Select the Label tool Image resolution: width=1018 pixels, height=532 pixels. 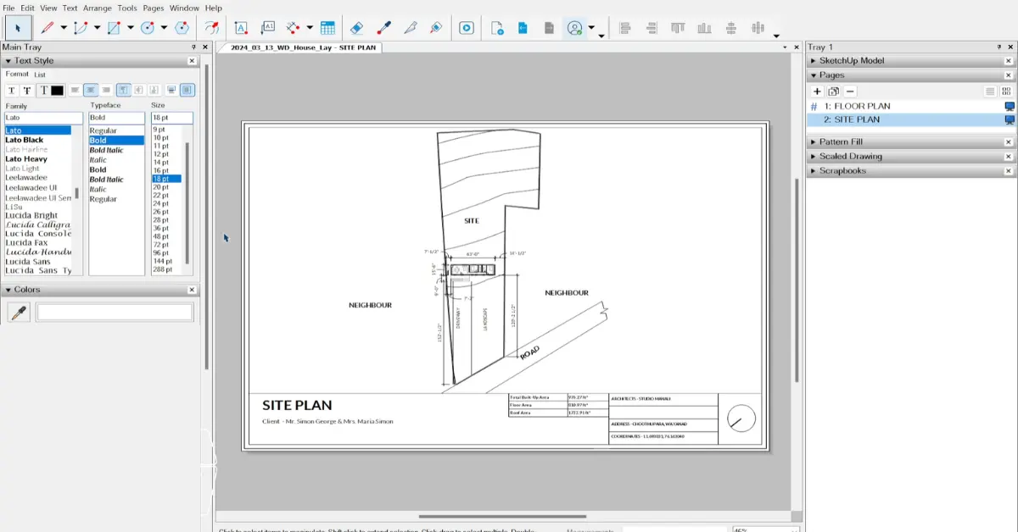click(x=268, y=27)
